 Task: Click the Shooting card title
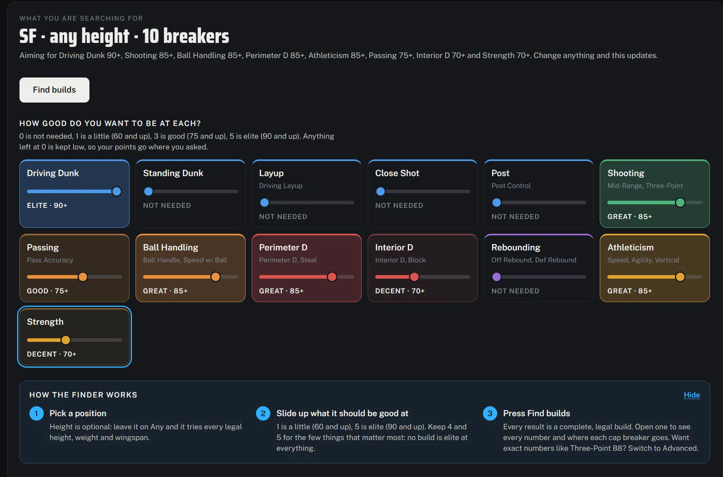click(626, 173)
